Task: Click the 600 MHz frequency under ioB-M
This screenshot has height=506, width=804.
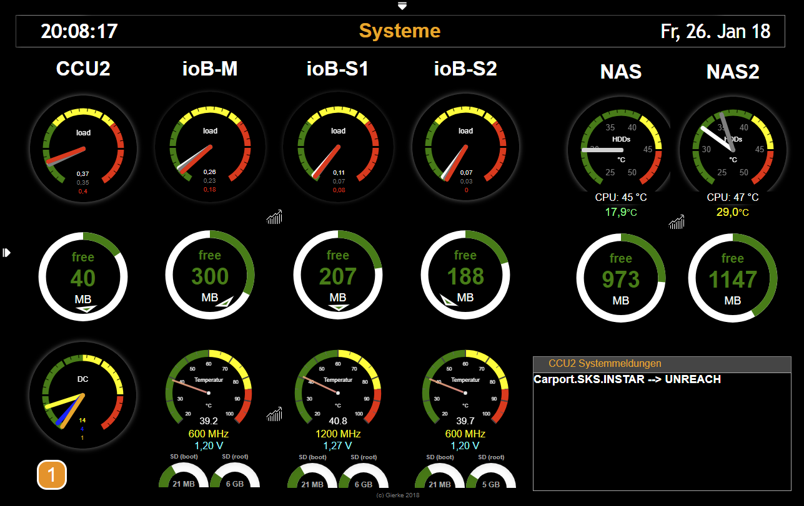Action: coord(209,434)
